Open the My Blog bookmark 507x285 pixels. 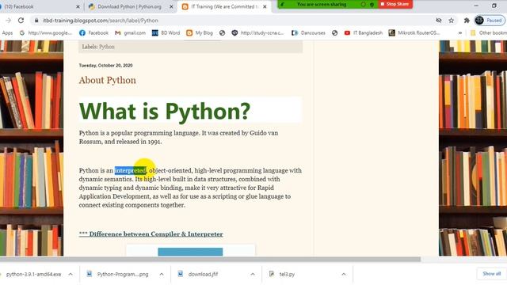tap(200, 33)
